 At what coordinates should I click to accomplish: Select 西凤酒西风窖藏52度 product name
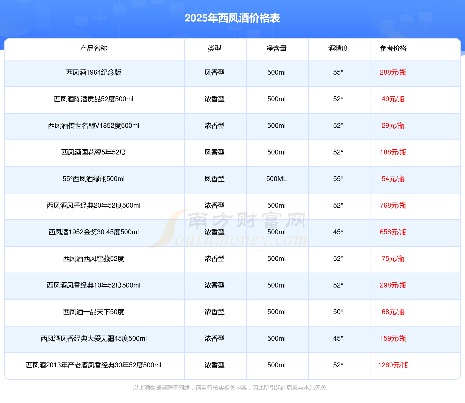[94, 259]
